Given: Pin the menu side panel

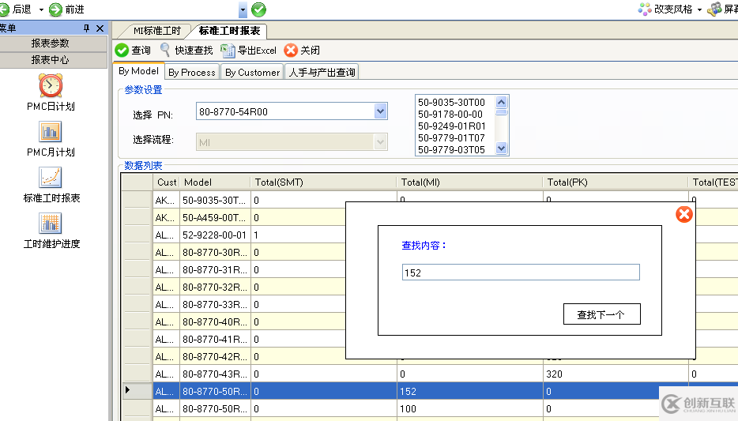Looking at the screenshot, I should [x=86, y=28].
